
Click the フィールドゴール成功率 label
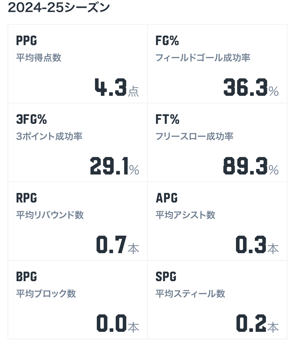tap(203, 58)
